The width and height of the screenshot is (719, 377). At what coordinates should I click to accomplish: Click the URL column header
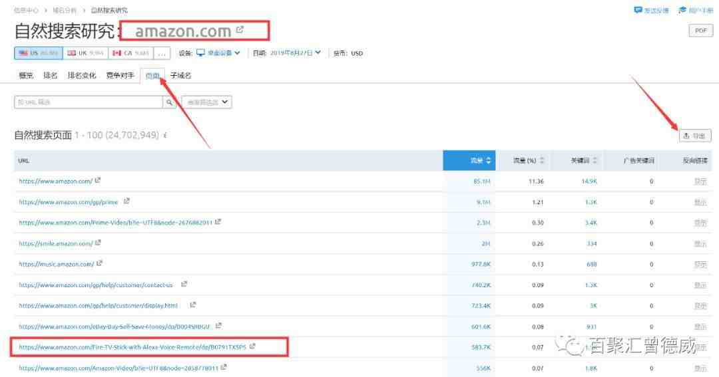24,161
